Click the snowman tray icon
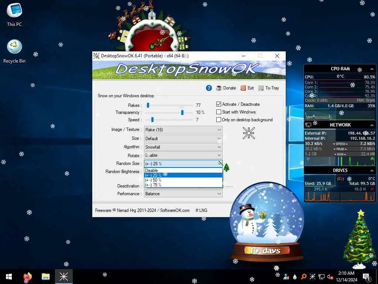 coord(286,277)
